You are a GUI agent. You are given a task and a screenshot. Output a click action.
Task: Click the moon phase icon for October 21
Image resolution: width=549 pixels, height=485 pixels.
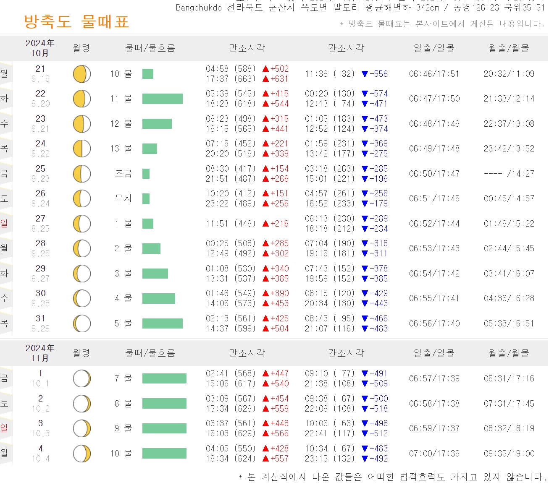click(81, 73)
